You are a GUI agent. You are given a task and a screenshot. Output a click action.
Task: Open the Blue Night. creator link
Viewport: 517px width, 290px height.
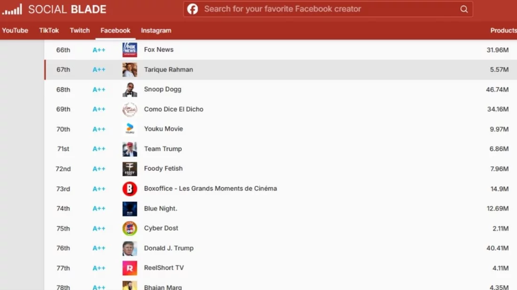[x=161, y=208]
